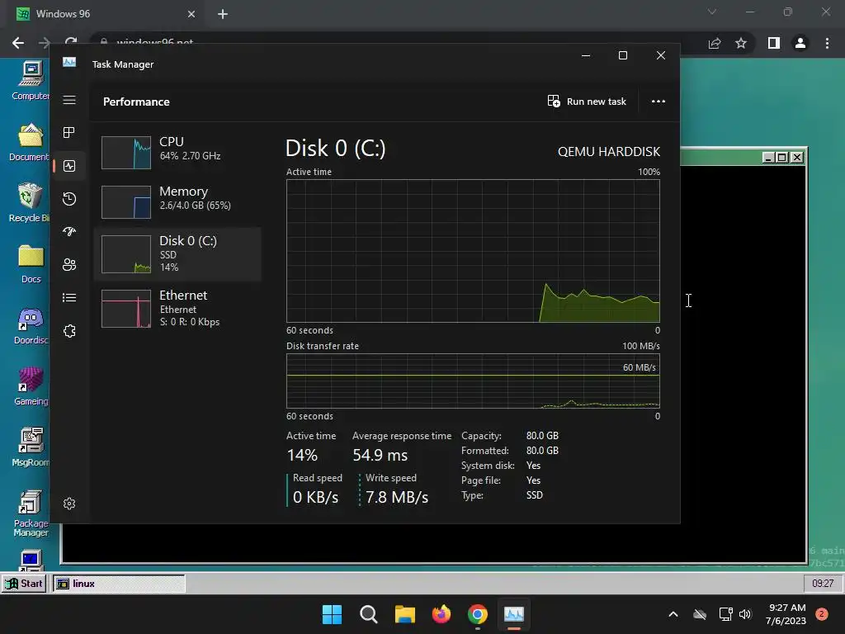Open the Docs folder desktop icon
Image resolution: width=845 pixels, height=634 pixels.
31,264
